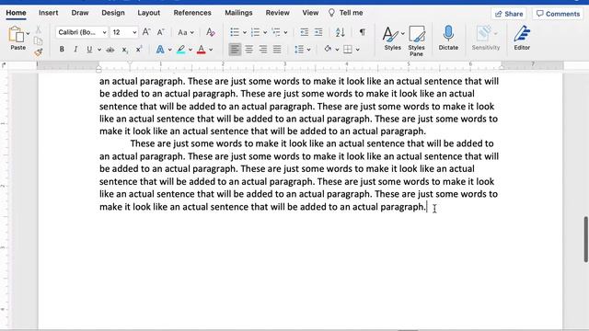Switch to the References tab
Image resolution: width=589 pixels, height=331 pixels.
point(192,13)
